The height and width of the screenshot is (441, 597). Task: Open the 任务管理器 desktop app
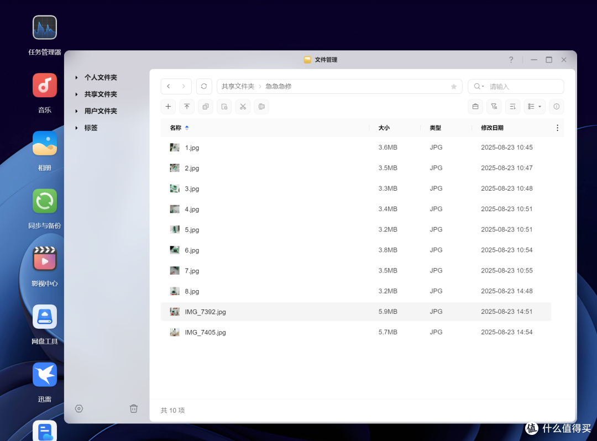point(45,28)
